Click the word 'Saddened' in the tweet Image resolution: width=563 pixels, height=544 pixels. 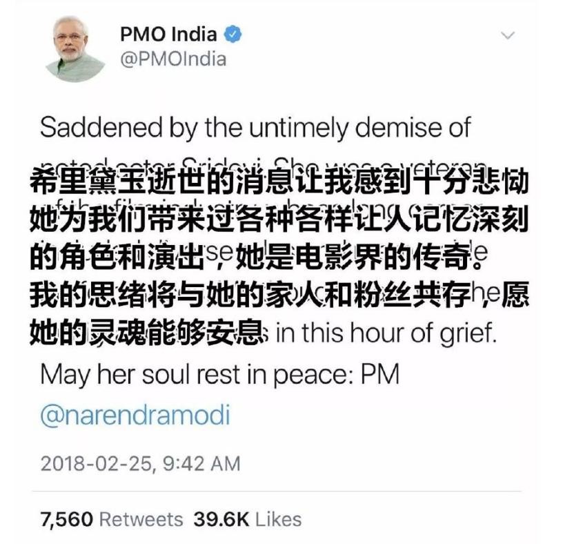point(101,128)
